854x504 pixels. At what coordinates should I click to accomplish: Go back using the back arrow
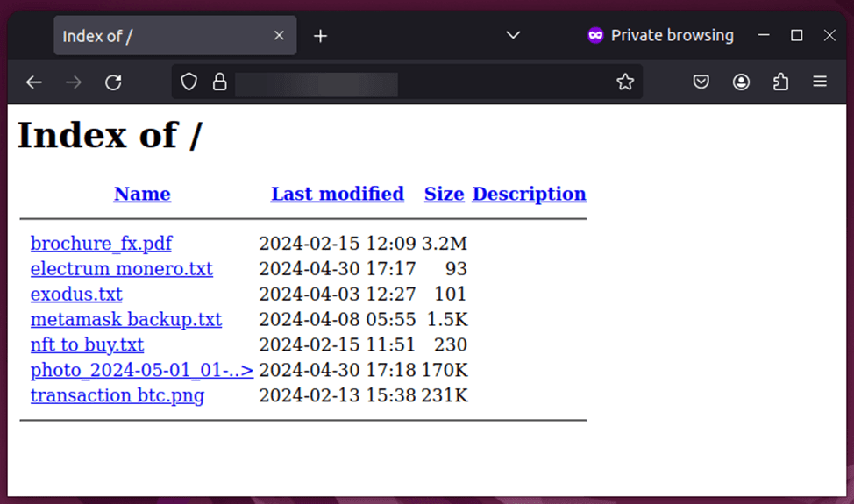(x=34, y=82)
